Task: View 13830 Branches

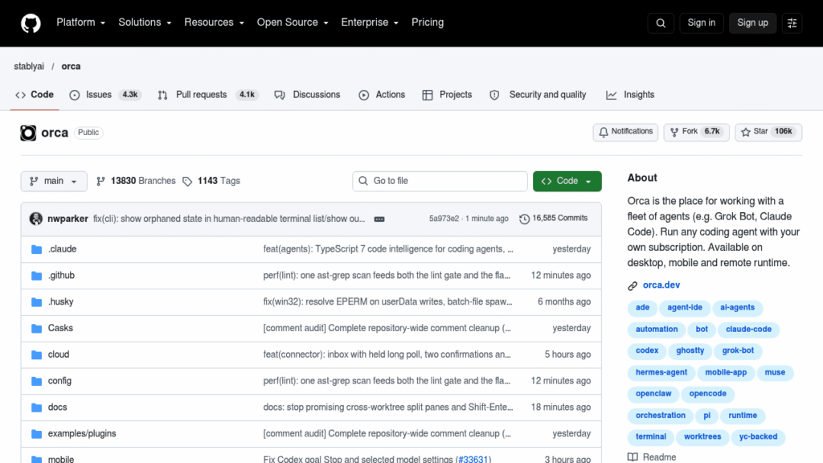Action: pyautogui.click(x=136, y=181)
